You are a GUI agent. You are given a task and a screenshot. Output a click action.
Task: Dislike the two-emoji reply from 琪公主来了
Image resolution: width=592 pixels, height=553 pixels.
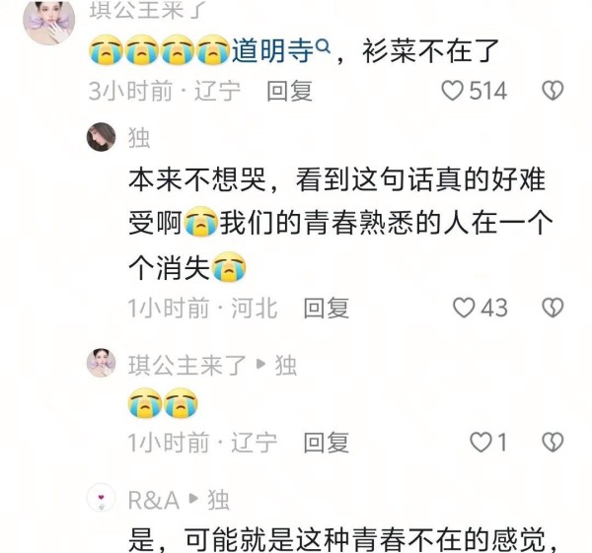[553, 442]
